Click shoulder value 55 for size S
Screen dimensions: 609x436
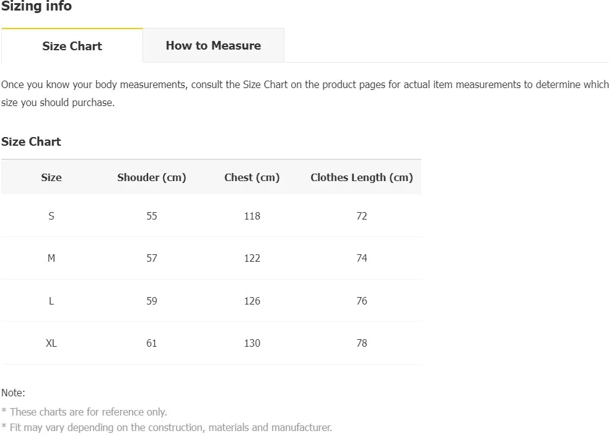(152, 216)
